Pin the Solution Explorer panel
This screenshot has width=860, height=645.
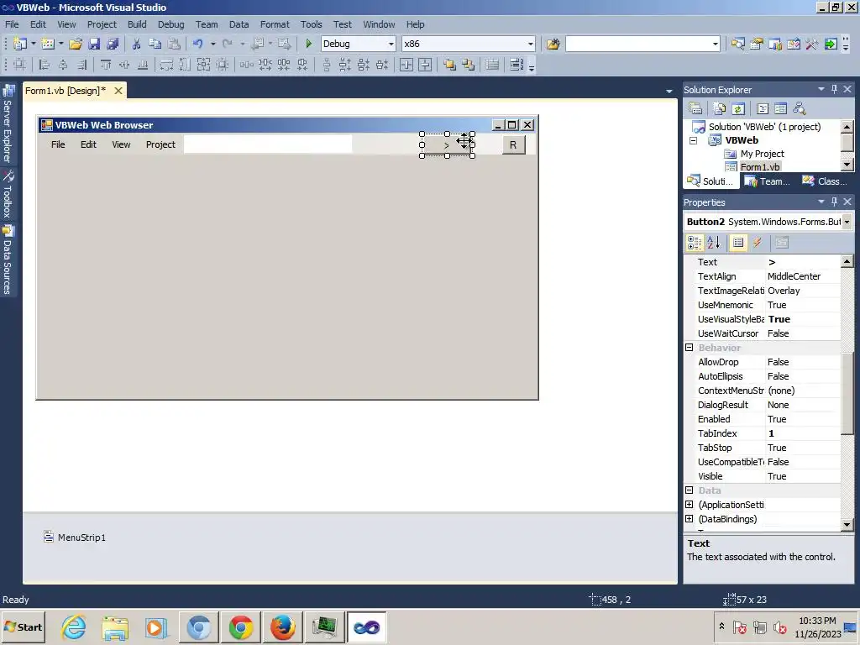point(834,89)
